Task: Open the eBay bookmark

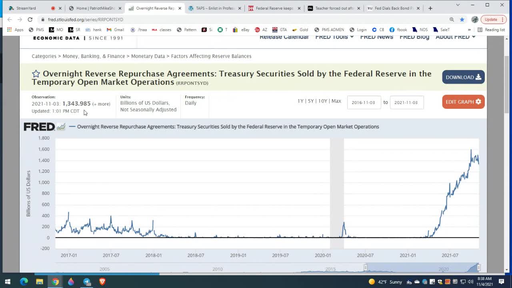Action: pyautogui.click(x=241, y=30)
